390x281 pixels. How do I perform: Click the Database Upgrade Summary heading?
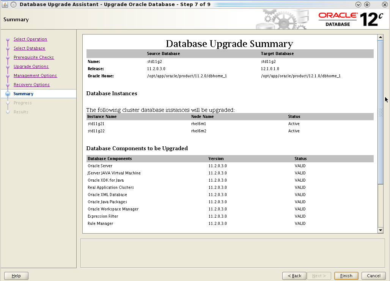[x=230, y=44]
